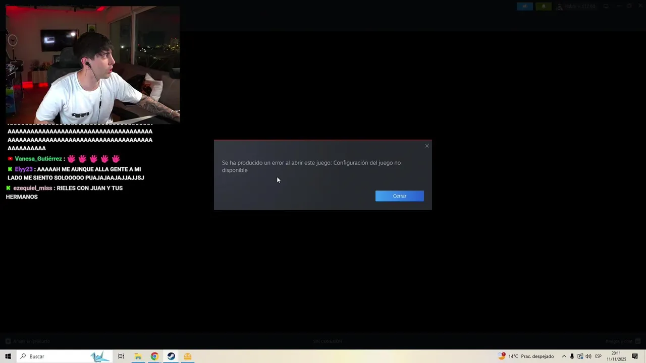Open the Windows notification center icon

coord(635,356)
